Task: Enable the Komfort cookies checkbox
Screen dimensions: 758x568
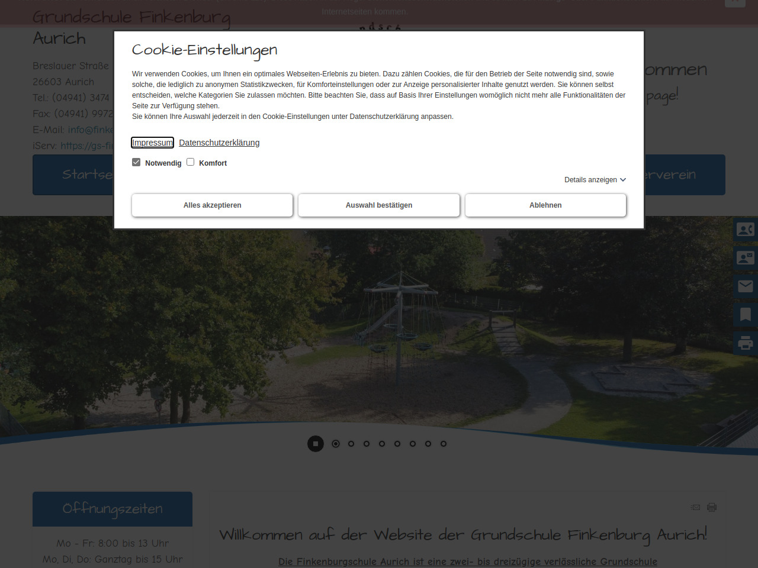Action: 191,162
